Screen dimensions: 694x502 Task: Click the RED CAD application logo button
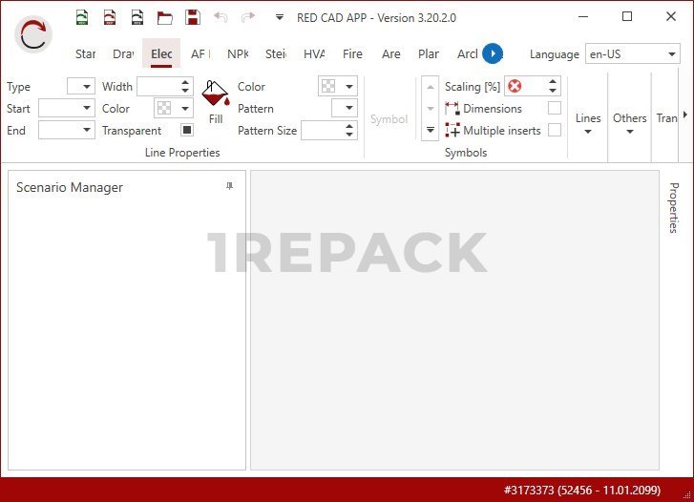point(33,35)
